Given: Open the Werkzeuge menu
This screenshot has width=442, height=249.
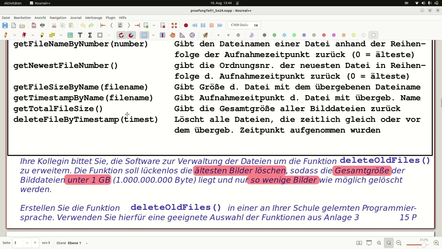Looking at the screenshot, I should [94, 18].
